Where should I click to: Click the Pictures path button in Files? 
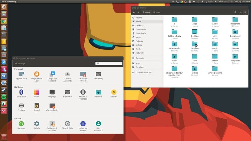[x=157, y=12]
